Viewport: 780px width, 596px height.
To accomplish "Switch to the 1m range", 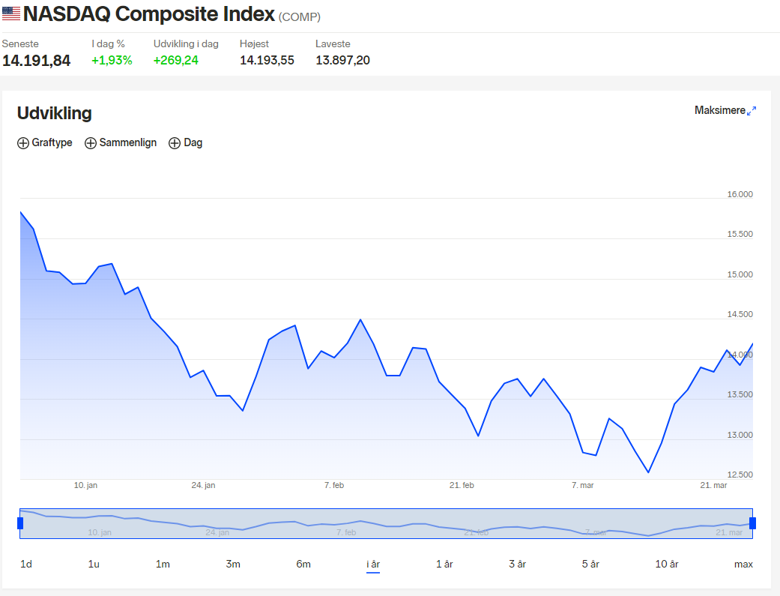I will [x=163, y=564].
